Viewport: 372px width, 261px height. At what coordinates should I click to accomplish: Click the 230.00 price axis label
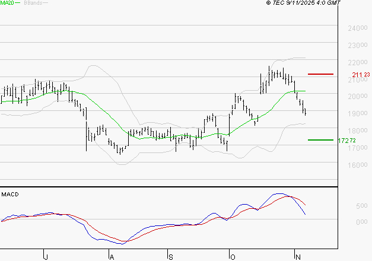pos(358,45)
